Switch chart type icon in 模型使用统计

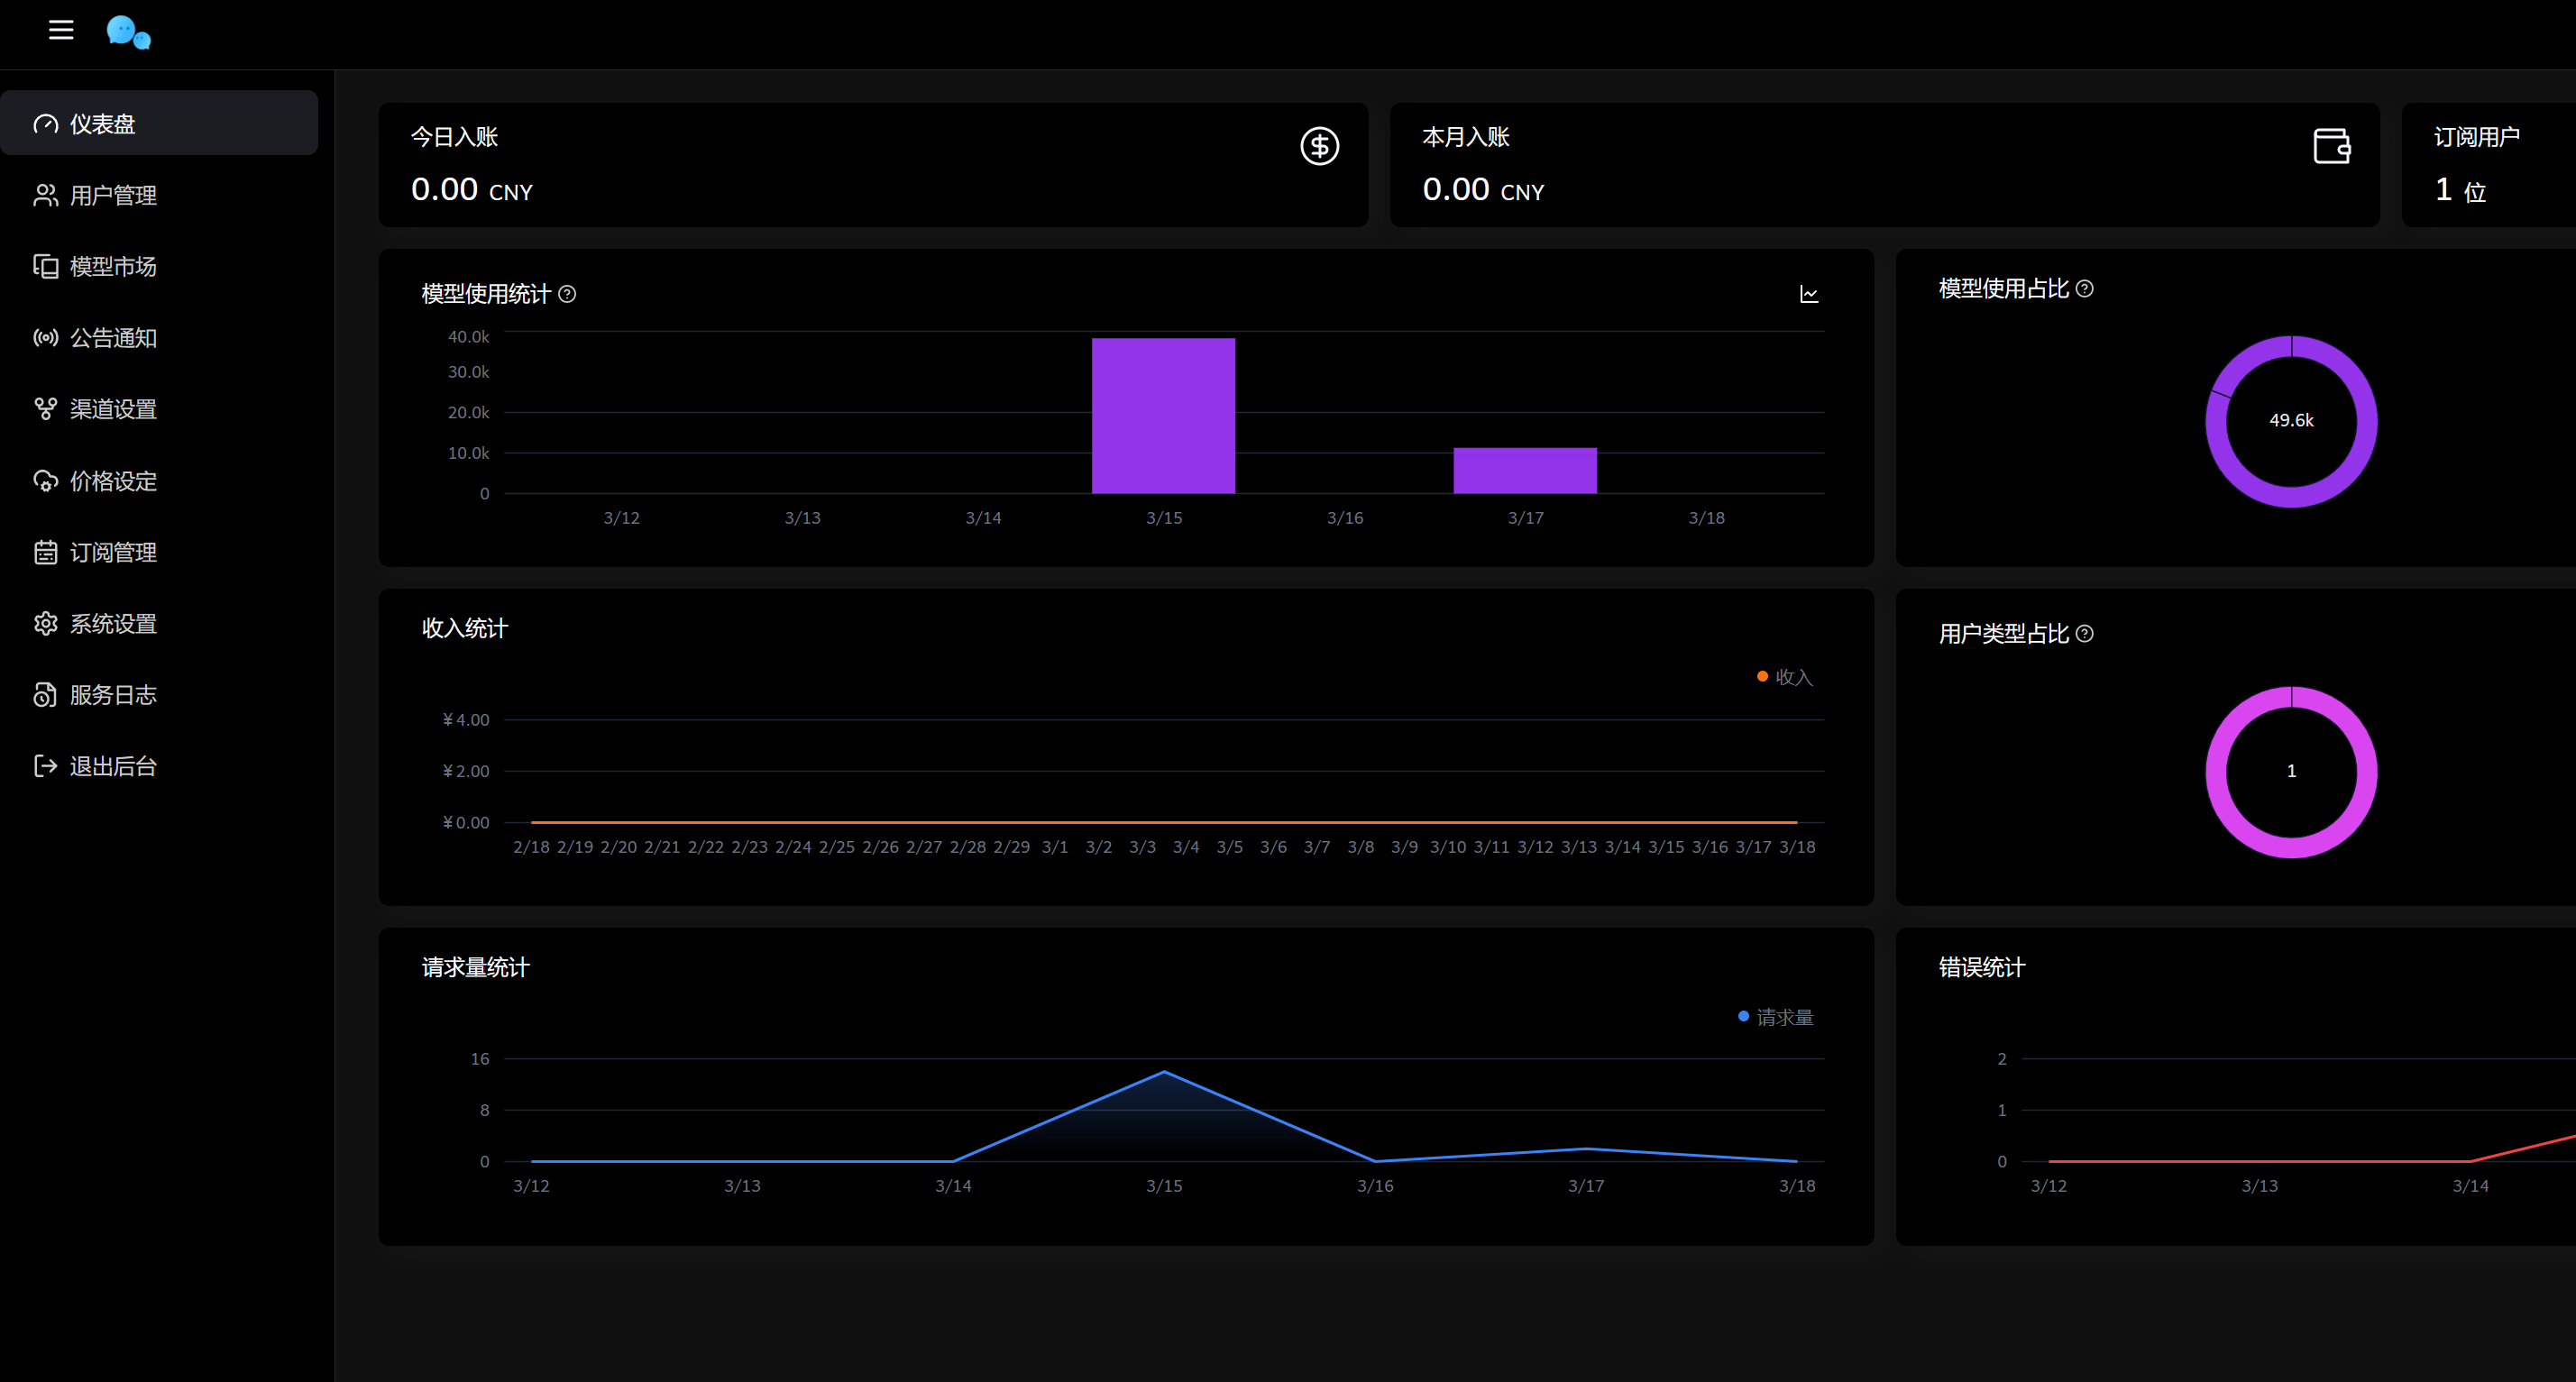point(1809,294)
